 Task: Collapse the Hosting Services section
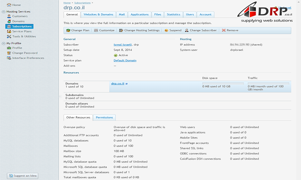coord(4,12)
